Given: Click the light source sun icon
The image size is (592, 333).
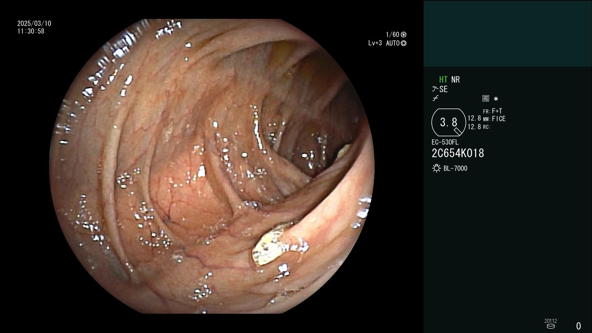Looking at the screenshot, I should click(x=436, y=168).
